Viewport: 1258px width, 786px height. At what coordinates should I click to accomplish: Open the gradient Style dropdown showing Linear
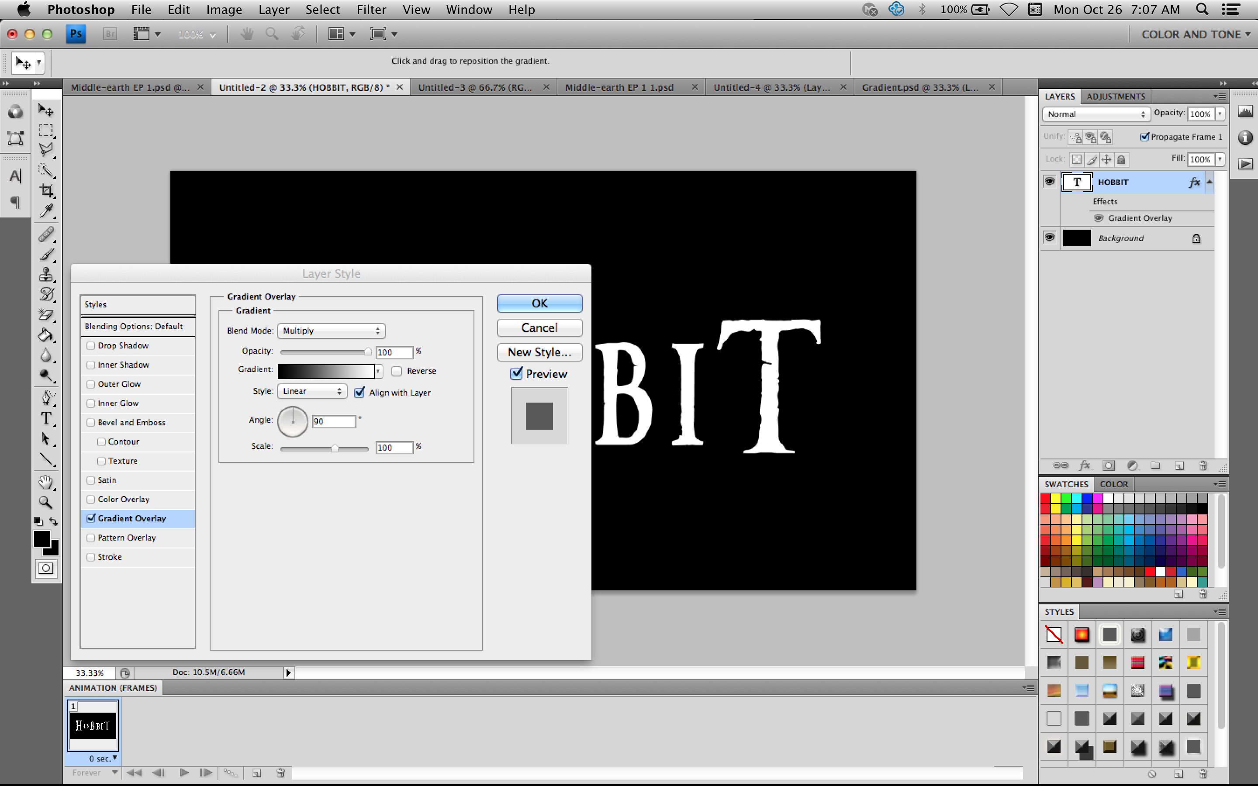pyautogui.click(x=312, y=391)
